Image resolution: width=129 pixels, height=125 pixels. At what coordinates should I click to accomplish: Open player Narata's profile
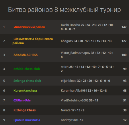66,110
